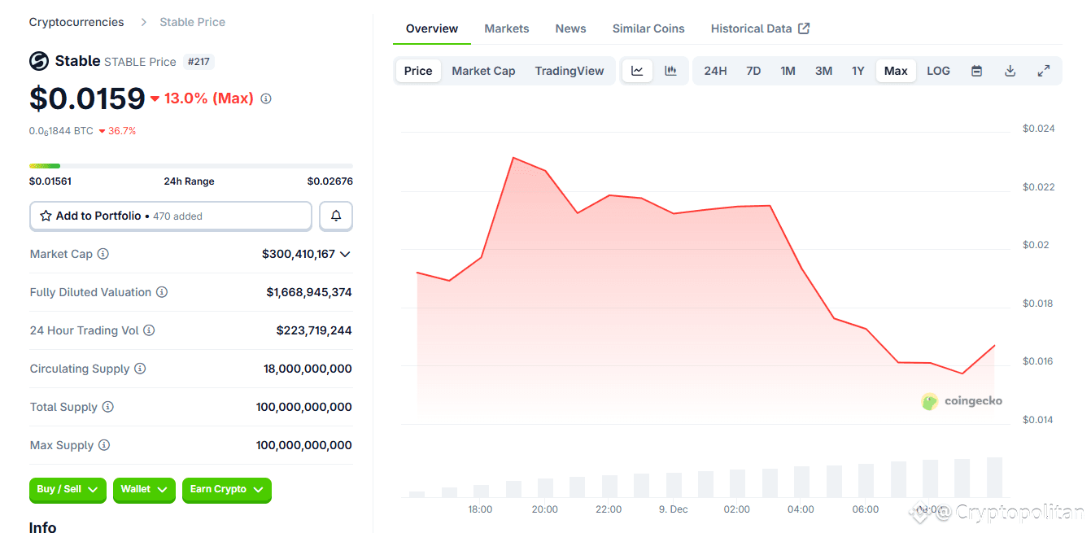Toggle the price alert bell
The width and height of the screenshot is (1091, 533).
(x=335, y=216)
